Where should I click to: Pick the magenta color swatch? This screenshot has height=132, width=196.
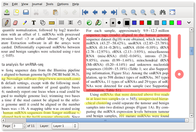click(179, 23)
